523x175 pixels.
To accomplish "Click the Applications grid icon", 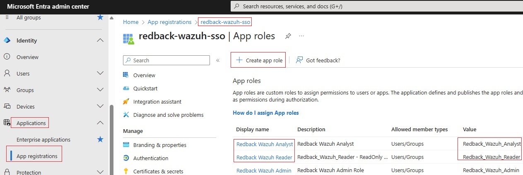I will 7,123.
